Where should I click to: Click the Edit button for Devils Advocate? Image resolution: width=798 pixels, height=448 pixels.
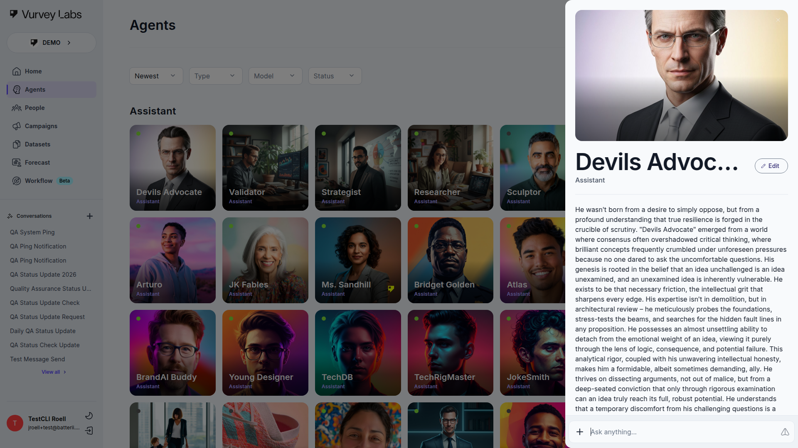click(x=771, y=166)
